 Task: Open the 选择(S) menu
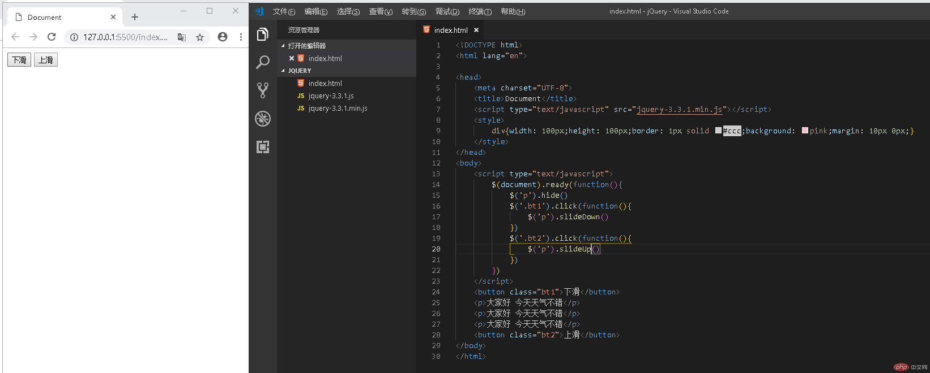(348, 11)
